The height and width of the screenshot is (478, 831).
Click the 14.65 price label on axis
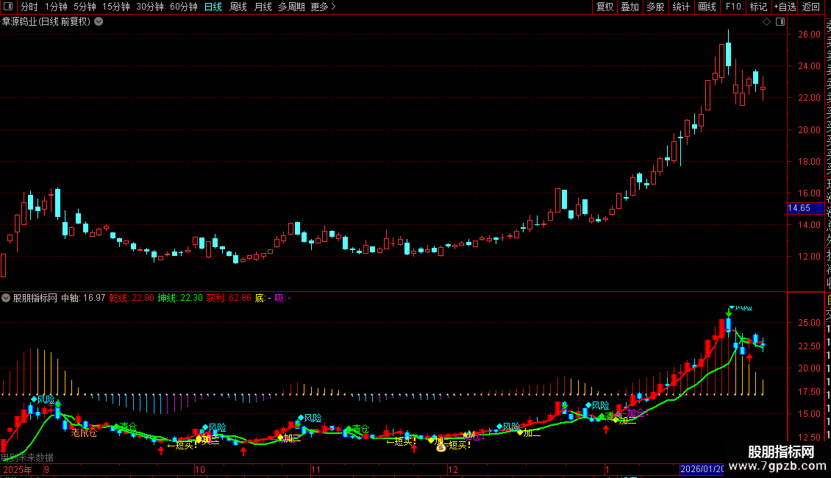[x=805, y=208]
